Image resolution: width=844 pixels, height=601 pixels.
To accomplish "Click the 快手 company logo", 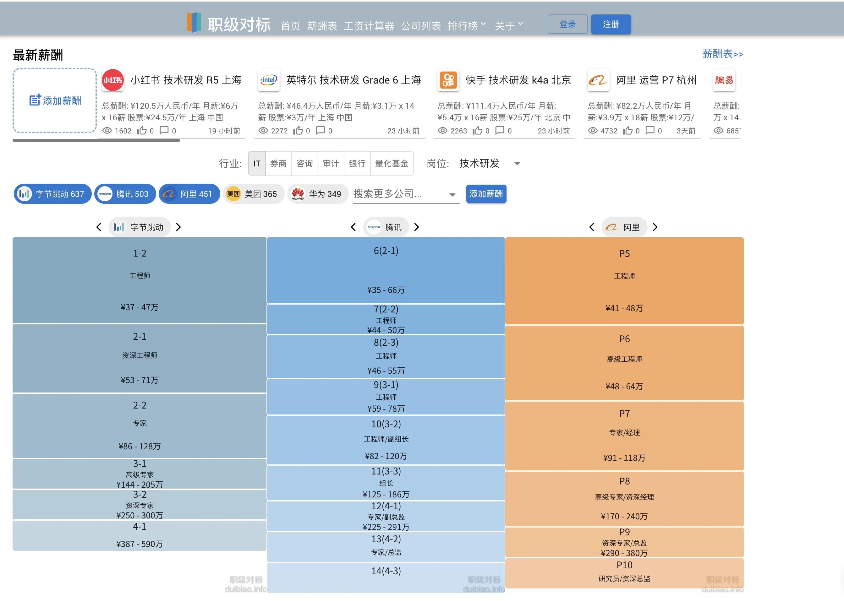I will pos(448,80).
